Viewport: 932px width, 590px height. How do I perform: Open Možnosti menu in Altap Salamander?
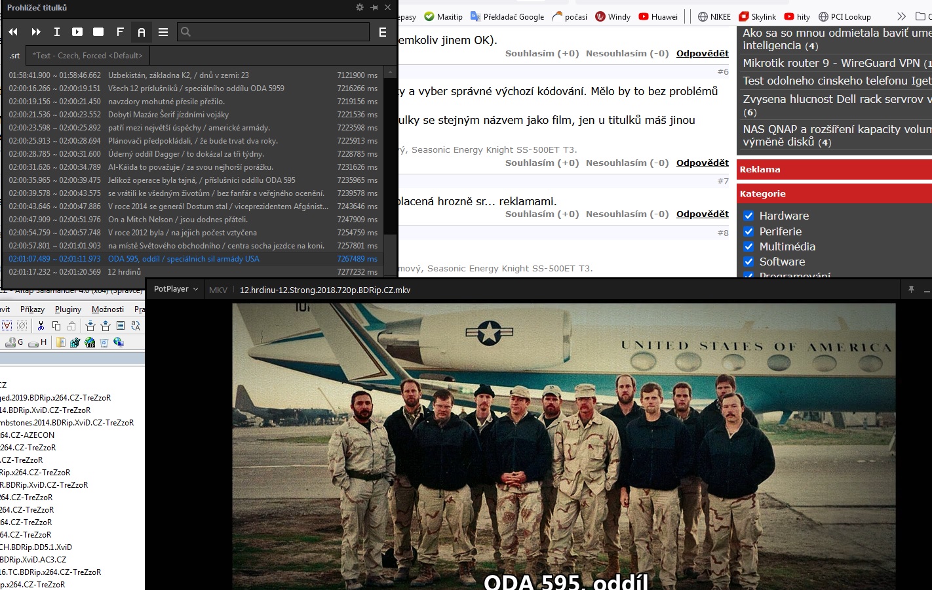tap(107, 309)
